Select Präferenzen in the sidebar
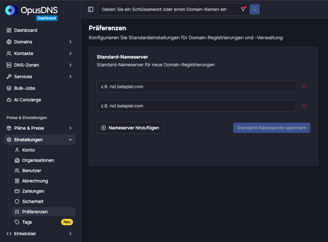Image resolution: width=328 pixels, height=242 pixels. [44, 212]
